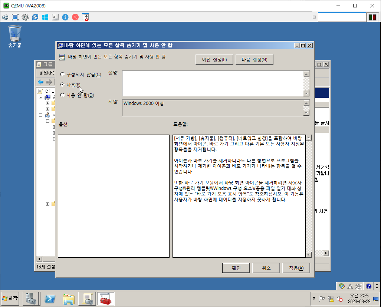Image resolution: width=381 pixels, height=307 pixels.
Task: Open the network warning tray icon
Action: 331,299
